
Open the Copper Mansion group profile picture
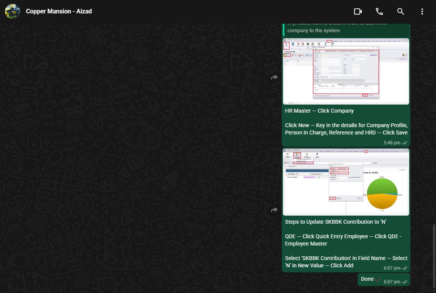[x=13, y=11]
